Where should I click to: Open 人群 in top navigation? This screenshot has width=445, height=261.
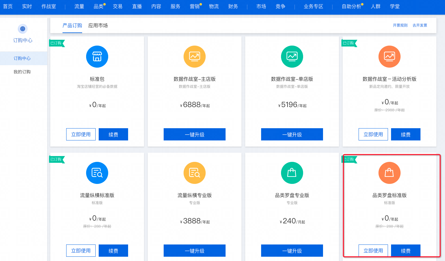point(375,6)
